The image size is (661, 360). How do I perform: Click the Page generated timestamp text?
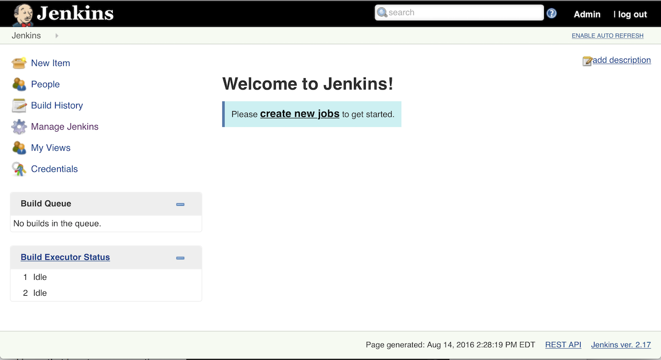pyautogui.click(x=450, y=345)
